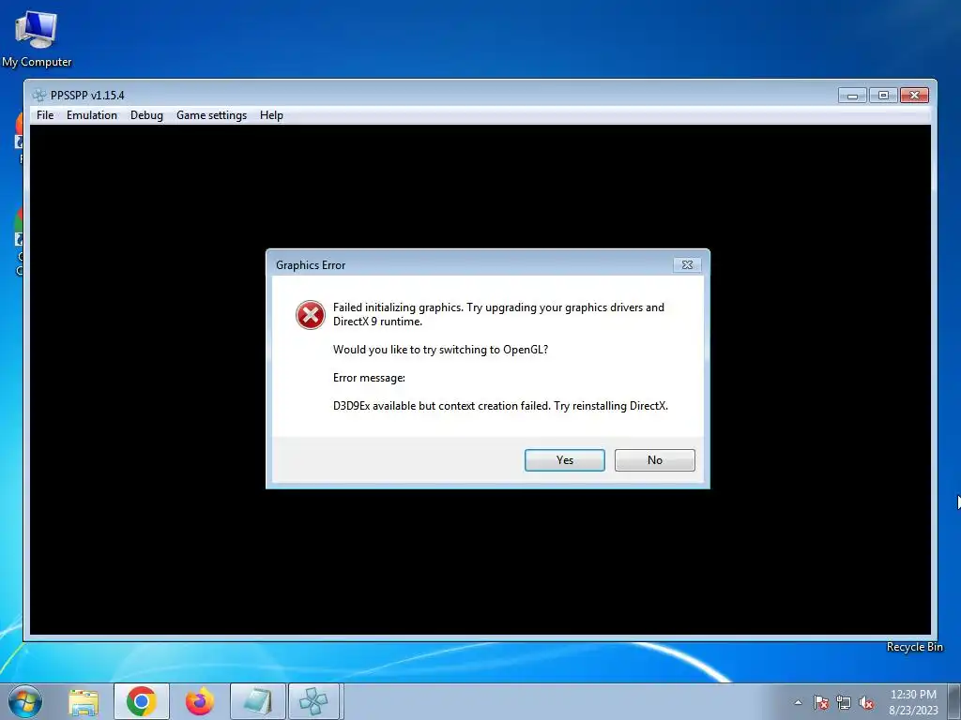This screenshot has height=720, width=961.
Task: Close the Graphics Error dialog
Action: click(x=687, y=264)
